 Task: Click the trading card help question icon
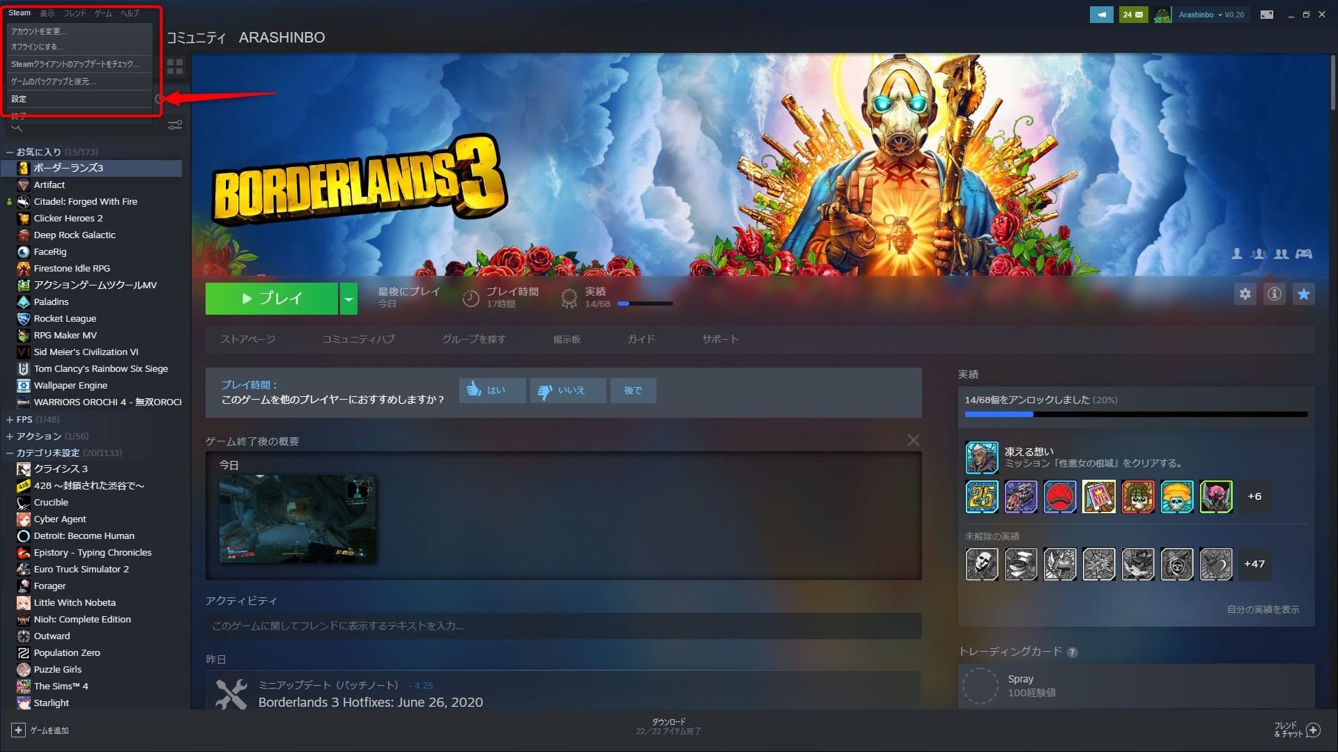(x=1072, y=652)
